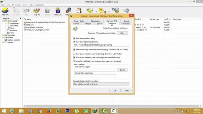Click the Start Queue toolbar icon
Image resolution: width=203 pixels, height=114 pixels.
90,10
